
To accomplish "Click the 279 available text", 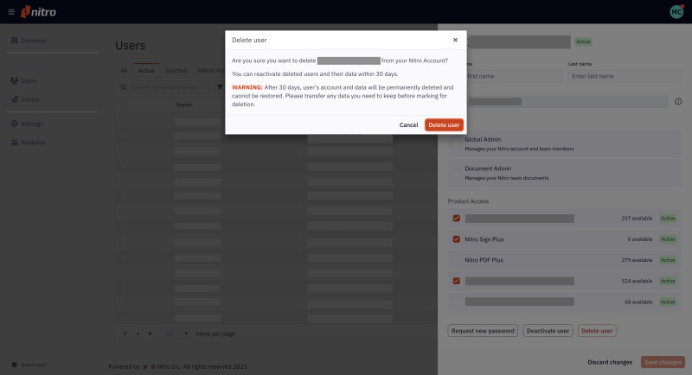I will (x=637, y=260).
